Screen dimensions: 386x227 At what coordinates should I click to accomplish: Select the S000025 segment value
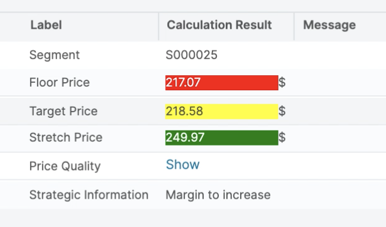point(192,55)
